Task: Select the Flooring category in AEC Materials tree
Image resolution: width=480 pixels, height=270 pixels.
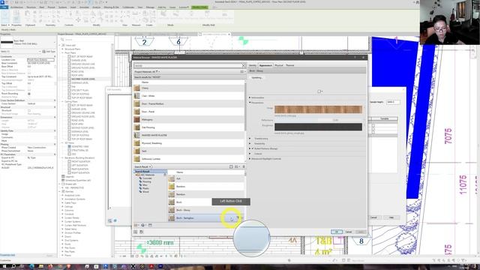Action: (147, 181)
